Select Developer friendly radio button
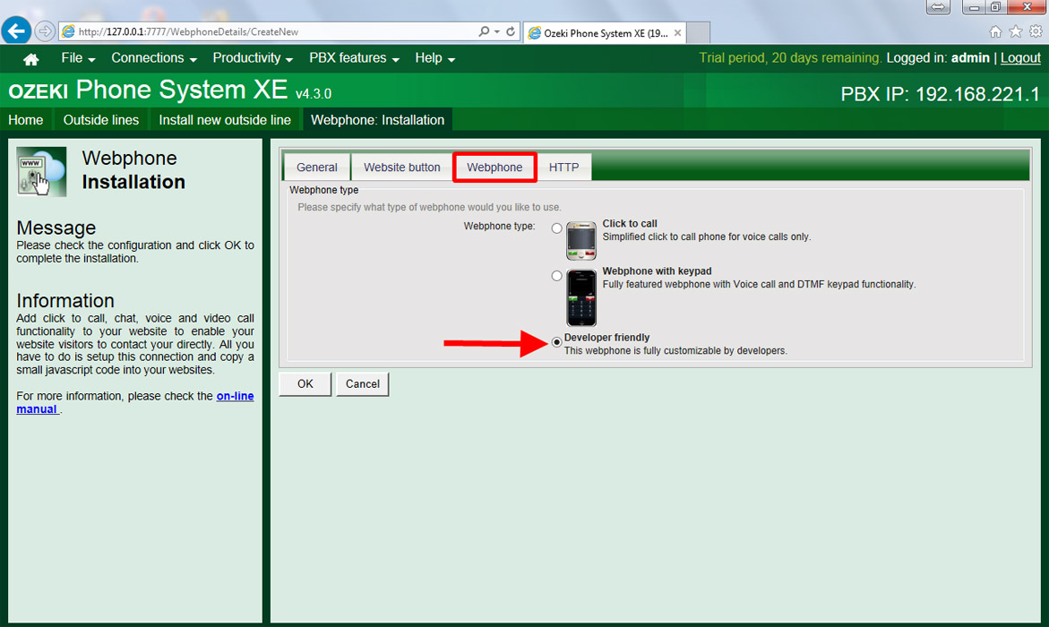Viewport: 1049px width, 627px height. tap(557, 342)
